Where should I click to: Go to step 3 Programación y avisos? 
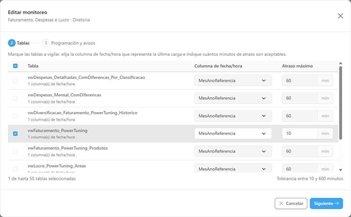69,43
